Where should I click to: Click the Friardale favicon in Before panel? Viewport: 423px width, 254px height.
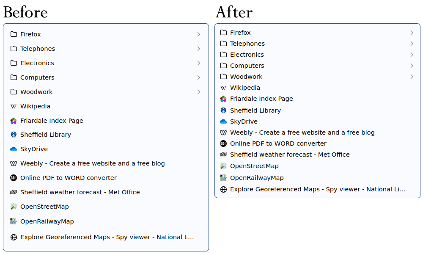coord(14,121)
